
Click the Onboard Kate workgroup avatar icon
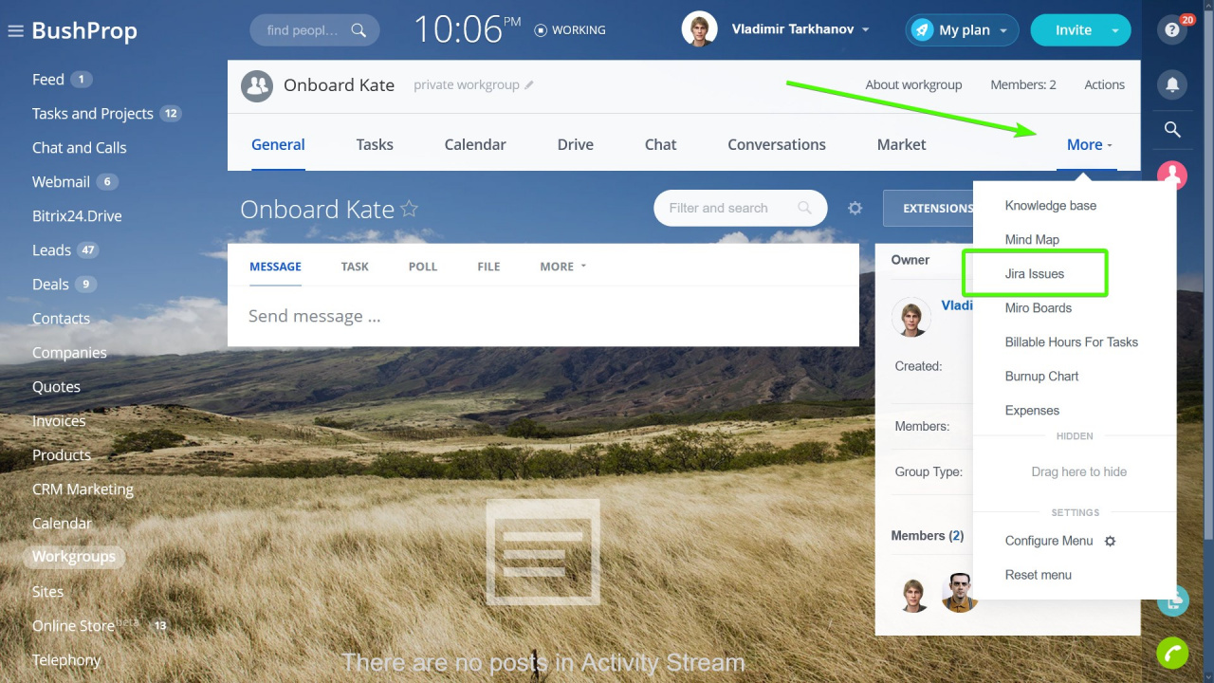[x=256, y=85]
